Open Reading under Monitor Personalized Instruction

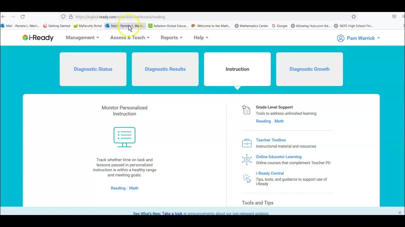coord(118,188)
